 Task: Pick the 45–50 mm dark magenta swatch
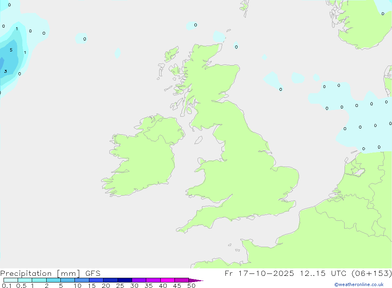(182, 280)
